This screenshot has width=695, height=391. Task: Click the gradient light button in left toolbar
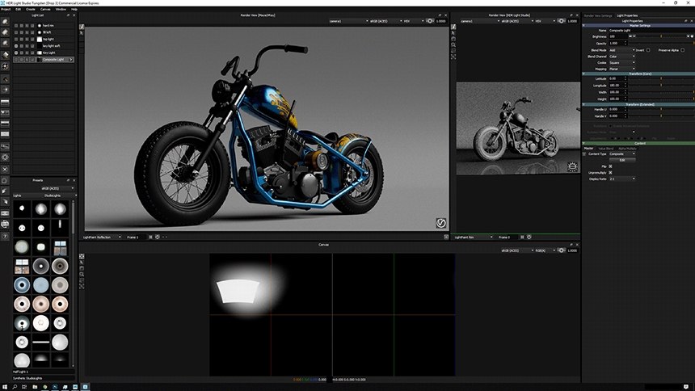pyautogui.click(x=5, y=102)
